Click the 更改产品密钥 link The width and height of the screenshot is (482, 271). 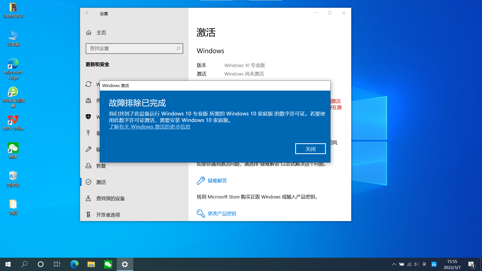pos(222,214)
